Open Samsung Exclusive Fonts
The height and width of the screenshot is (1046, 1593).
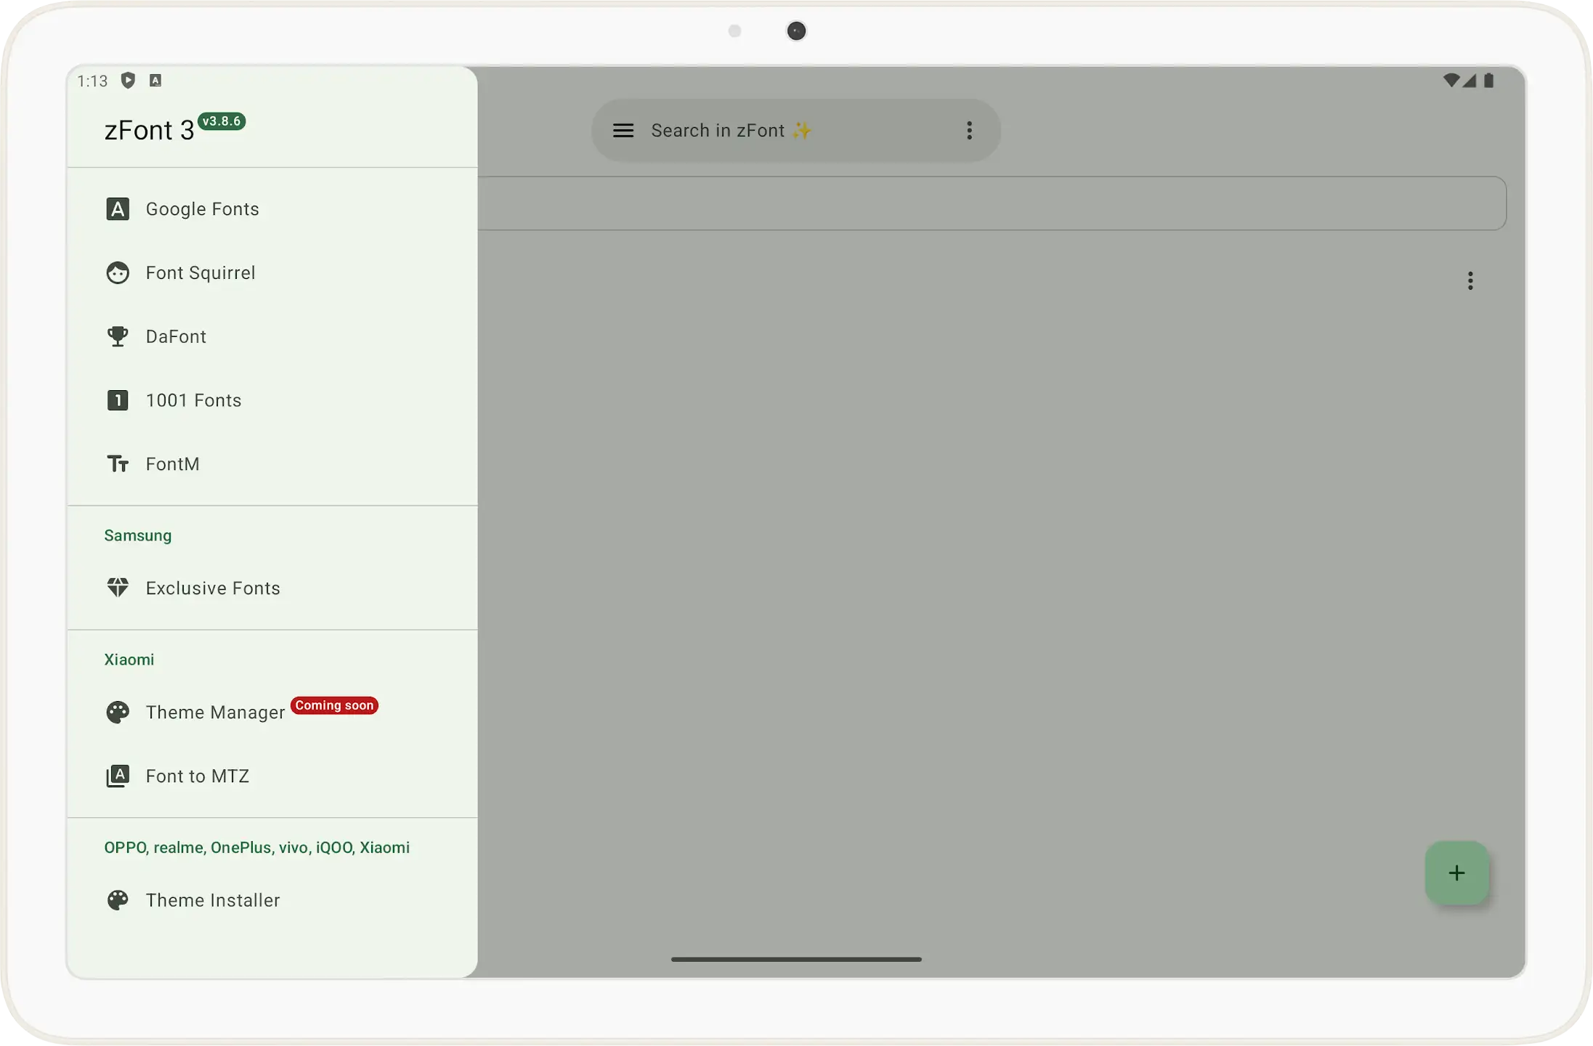click(272, 588)
